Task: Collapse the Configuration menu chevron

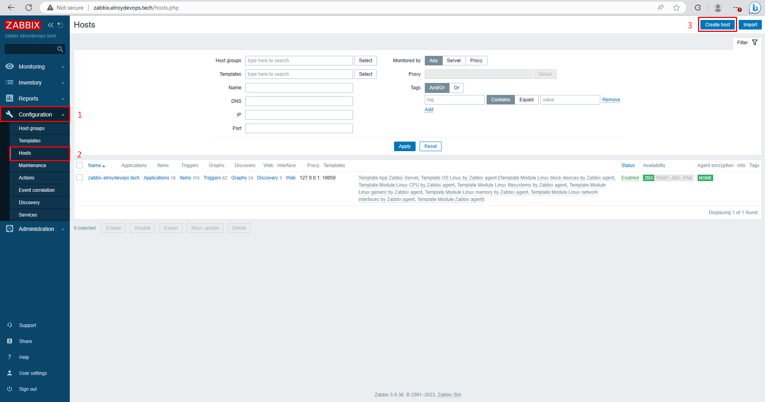Action: pyautogui.click(x=63, y=114)
